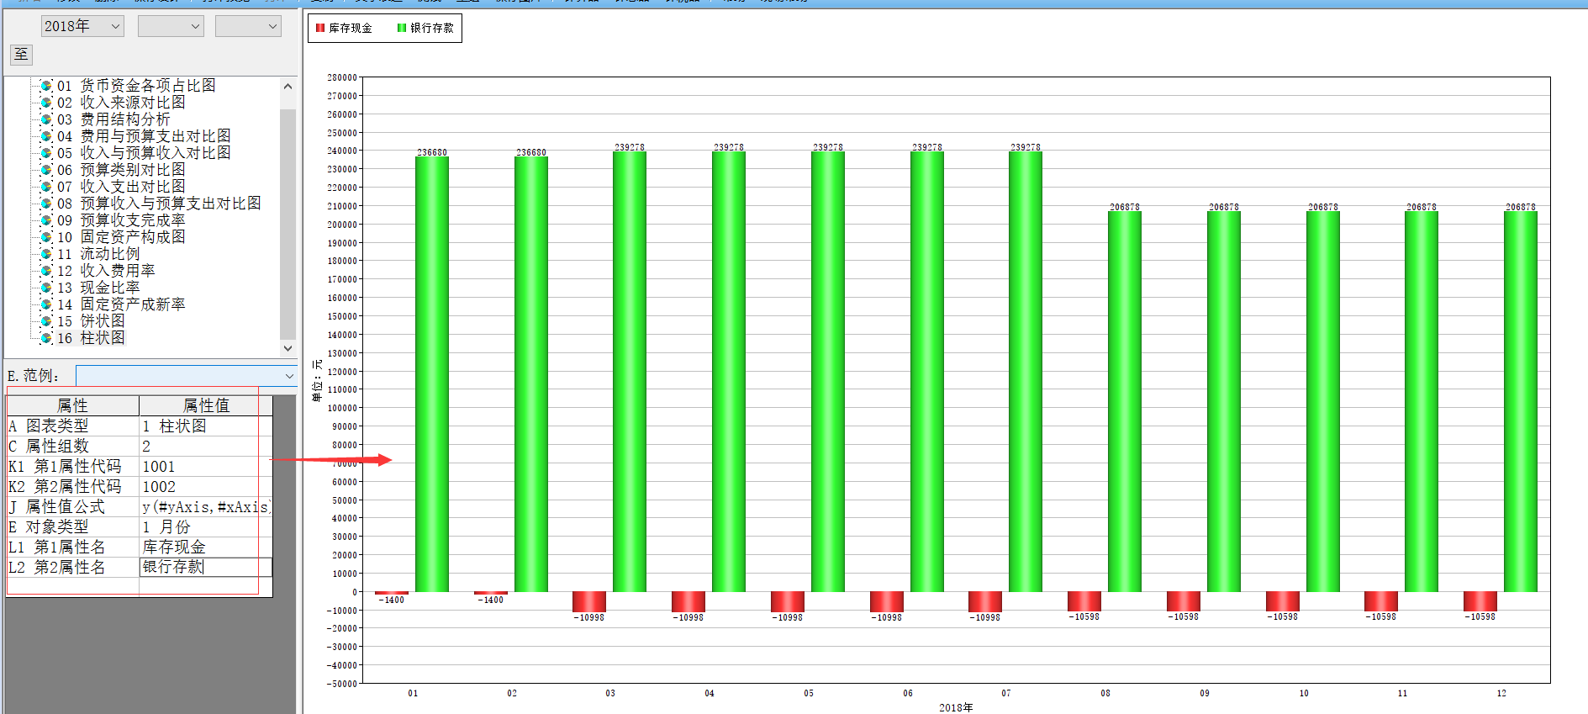
Task: Click the 属性值 column header
Action: (x=205, y=405)
